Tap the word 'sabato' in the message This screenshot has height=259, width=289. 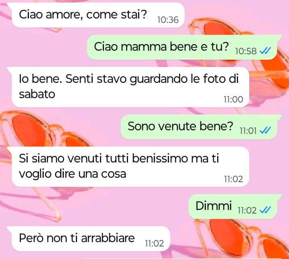[x=37, y=94]
